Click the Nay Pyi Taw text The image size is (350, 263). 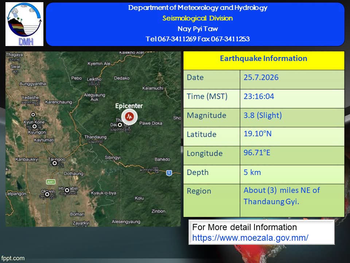click(x=198, y=28)
